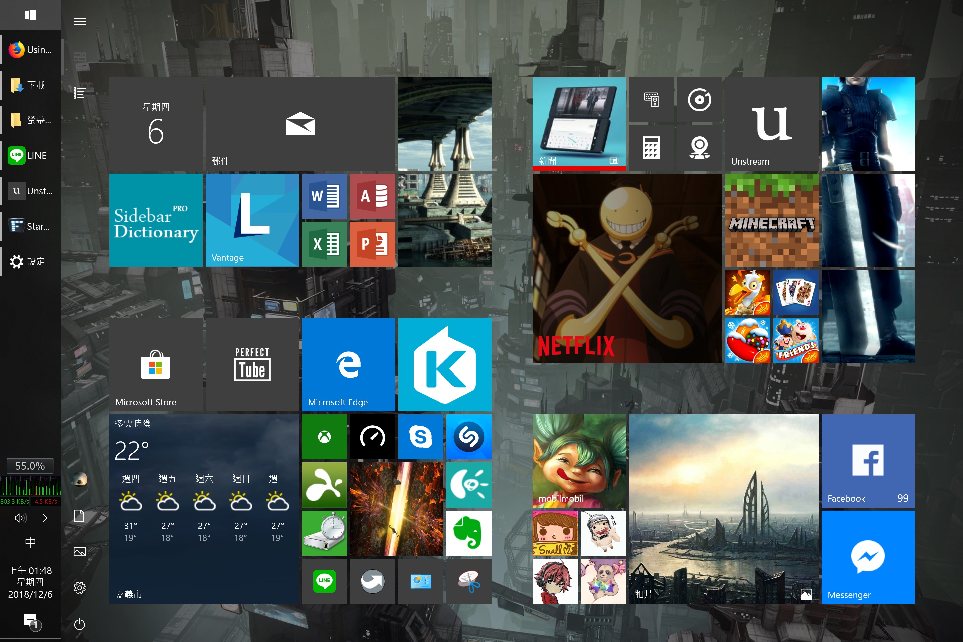The height and width of the screenshot is (642, 963).
Task: Open the Evernote elephant tile
Action: tap(469, 533)
